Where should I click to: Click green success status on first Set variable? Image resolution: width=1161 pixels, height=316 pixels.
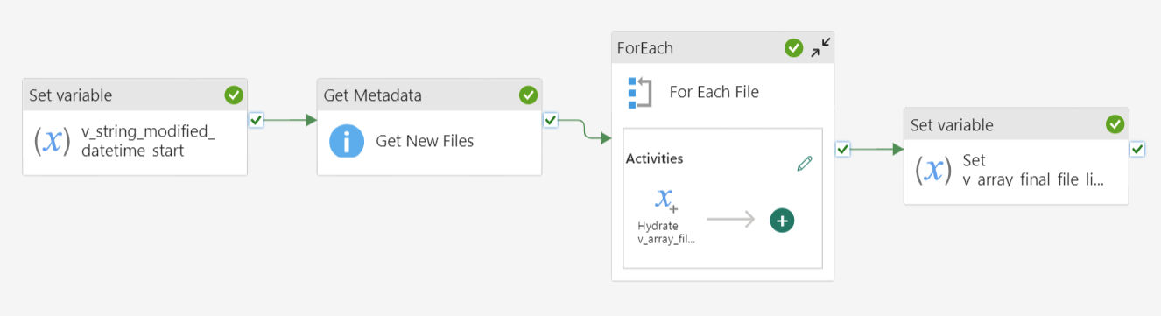(x=234, y=95)
